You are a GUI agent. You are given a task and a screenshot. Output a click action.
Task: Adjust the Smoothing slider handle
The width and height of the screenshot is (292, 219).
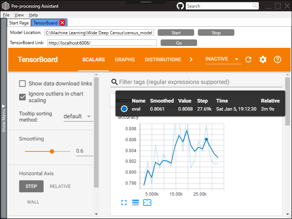point(52,151)
